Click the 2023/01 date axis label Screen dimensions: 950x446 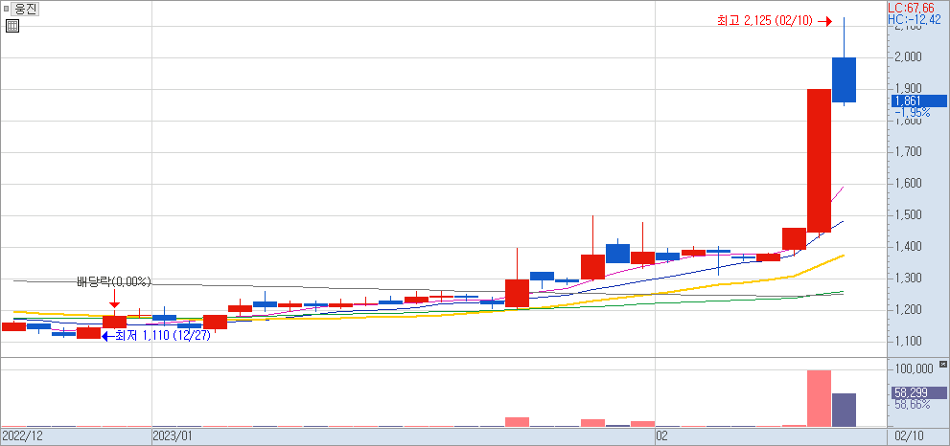click(174, 435)
